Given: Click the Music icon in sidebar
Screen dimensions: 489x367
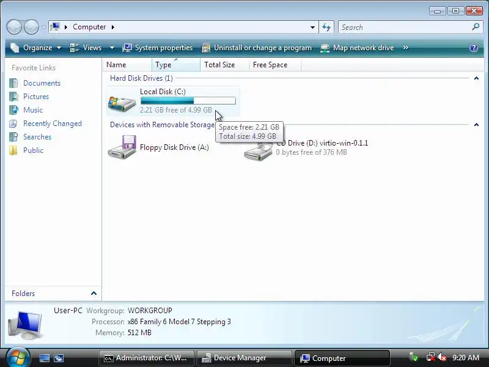Looking at the screenshot, I should (x=13, y=110).
